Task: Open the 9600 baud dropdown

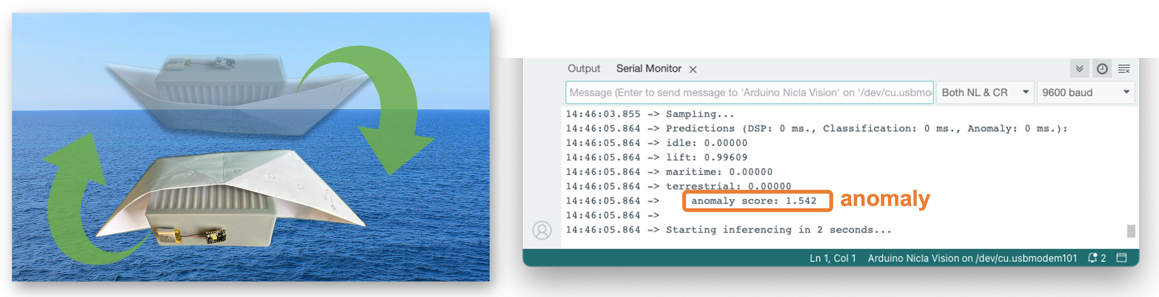Action: [1085, 92]
